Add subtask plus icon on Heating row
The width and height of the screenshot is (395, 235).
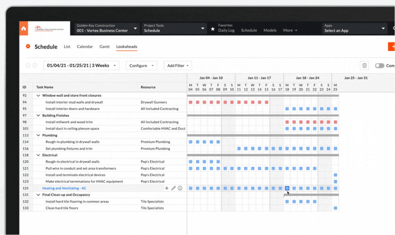[x=167, y=188]
